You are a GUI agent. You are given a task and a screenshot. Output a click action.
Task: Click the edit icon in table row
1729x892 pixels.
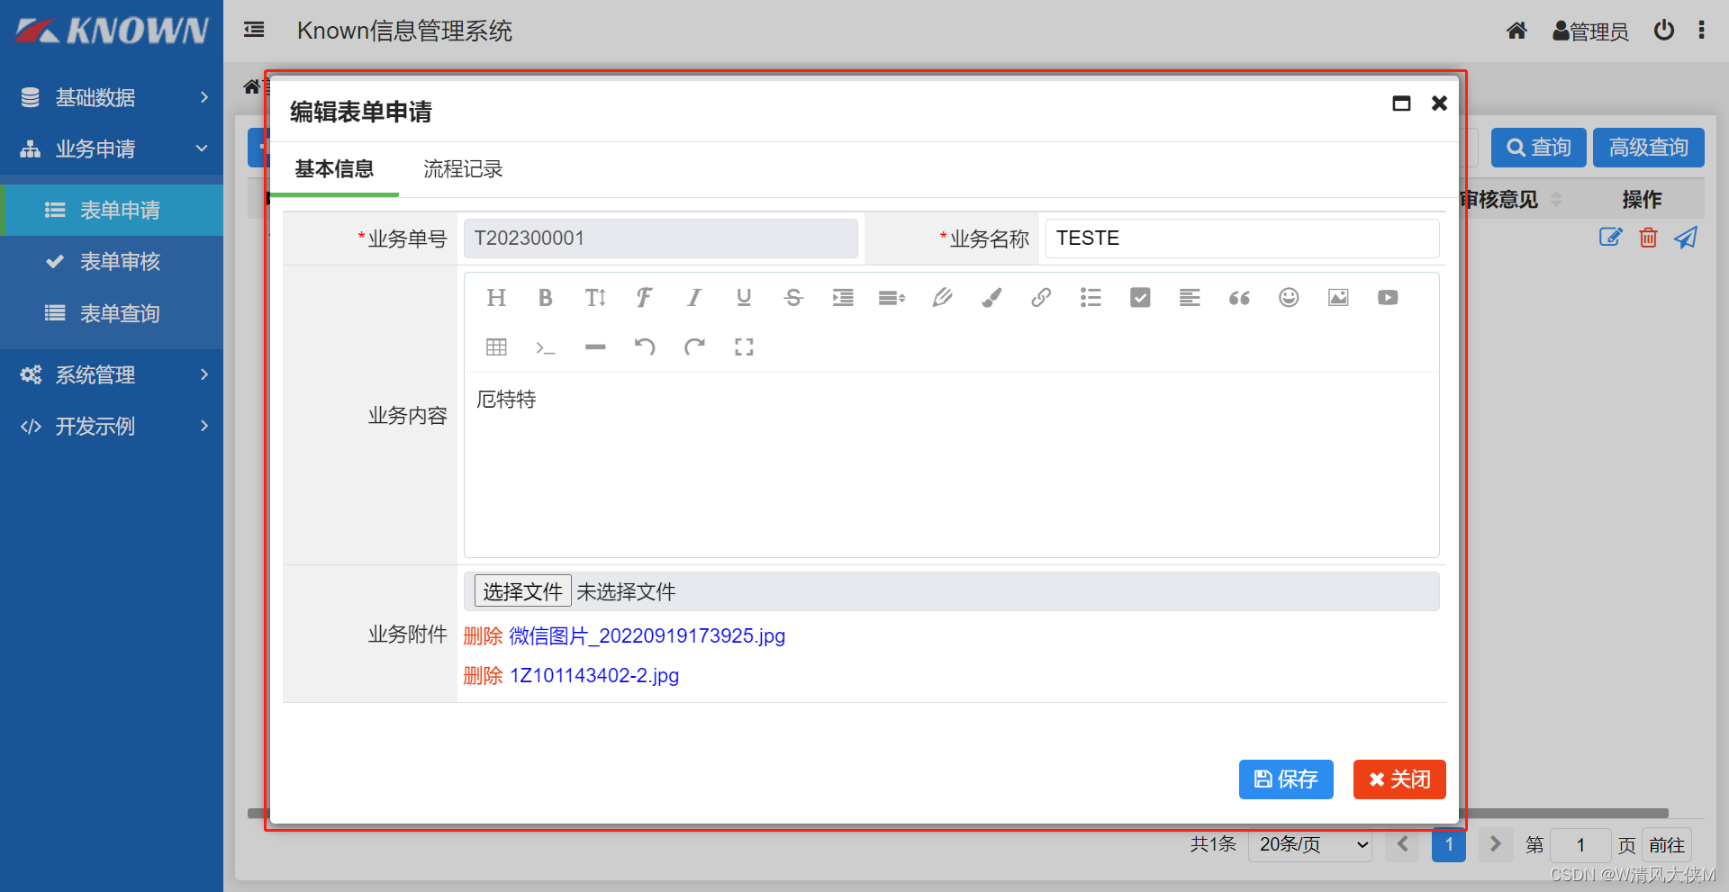(1610, 238)
